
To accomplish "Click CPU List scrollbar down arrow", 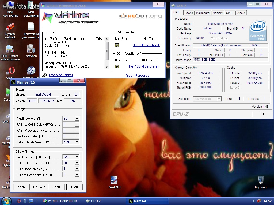I will 106,67.
